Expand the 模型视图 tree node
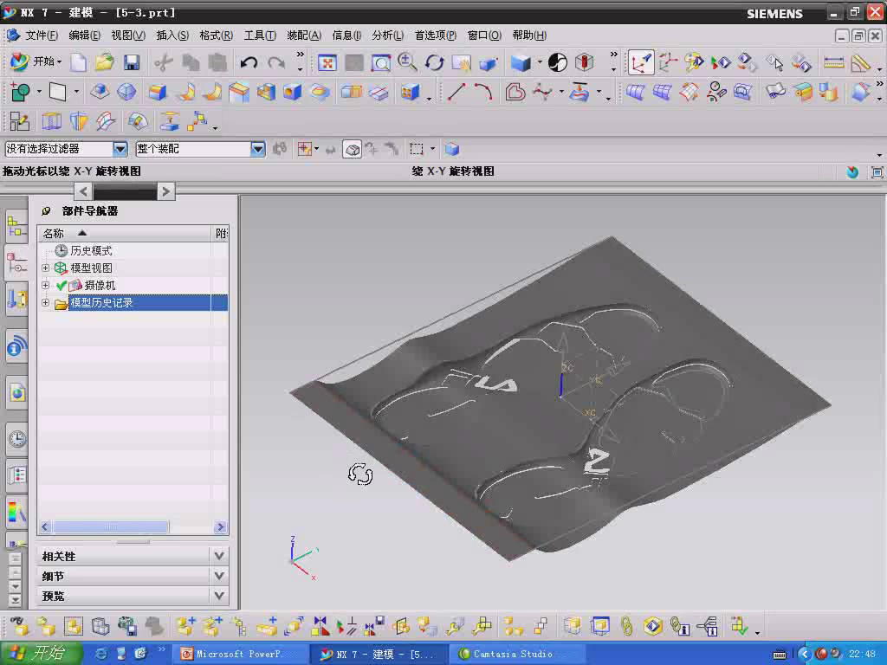Viewport: 887px width, 665px height. point(45,268)
